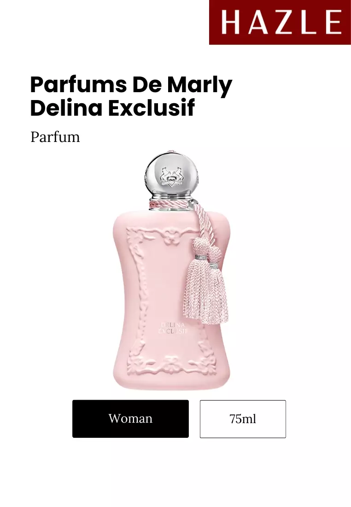
Task: Click the twisted pink cord around bottle neck
Action: [172, 205]
